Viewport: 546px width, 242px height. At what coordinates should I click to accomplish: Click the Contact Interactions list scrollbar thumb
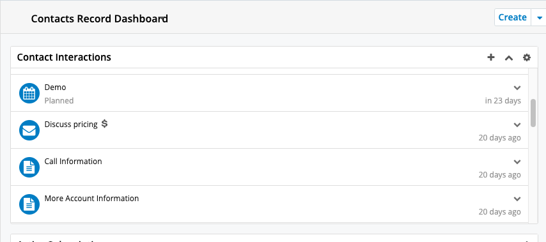pos(533,113)
